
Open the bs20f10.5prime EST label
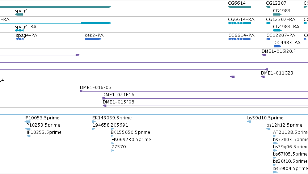tap(290, 161)
